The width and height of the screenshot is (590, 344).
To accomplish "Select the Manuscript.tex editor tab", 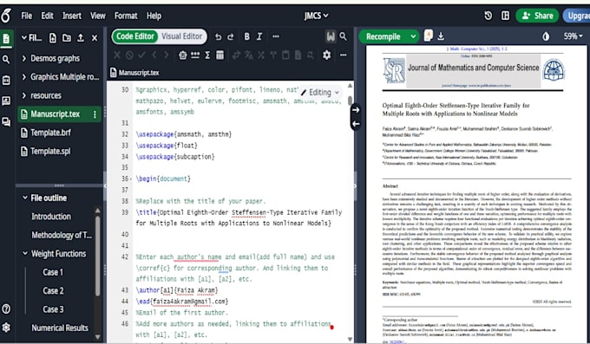I will coord(134,73).
